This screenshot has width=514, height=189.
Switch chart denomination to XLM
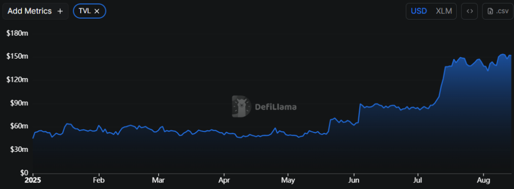[x=444, y=11]
